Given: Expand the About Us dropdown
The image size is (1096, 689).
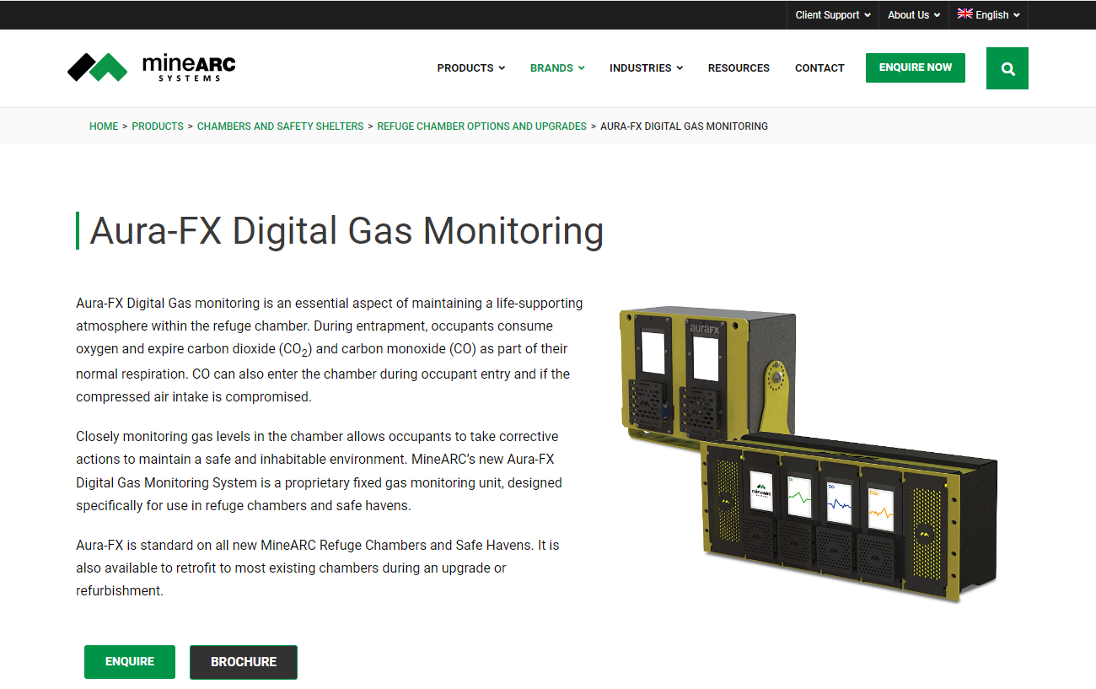Looking at the screenshot, I should 914,15.
